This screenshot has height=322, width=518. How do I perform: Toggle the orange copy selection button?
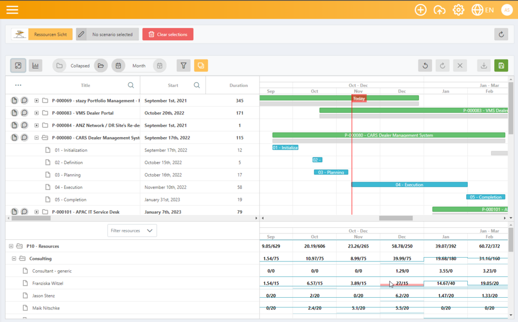pos(200,66)
